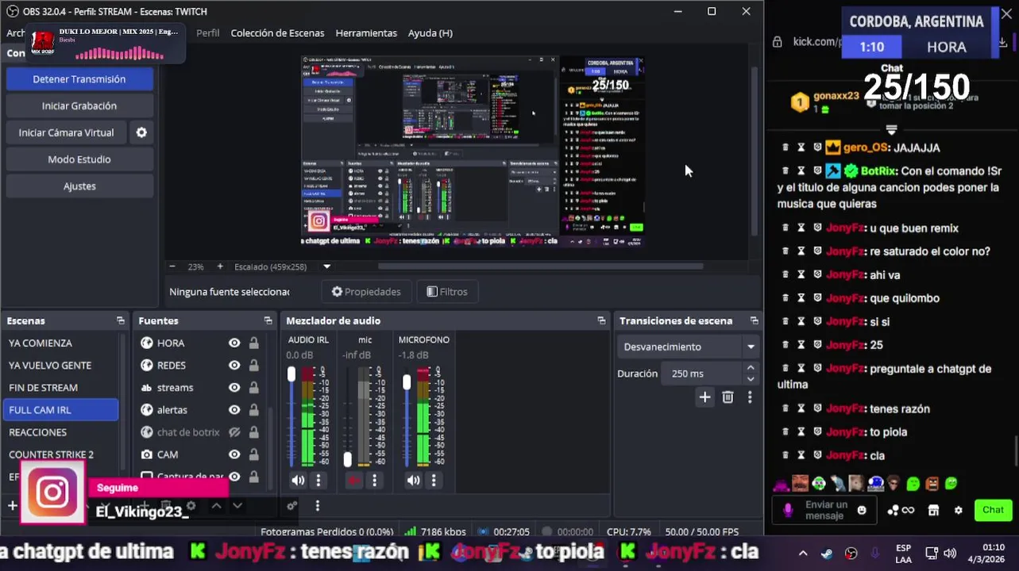Screen dimensions: 1019x571
Task: Open preview scaling dropdown arrow
Action: pos(326,266)
